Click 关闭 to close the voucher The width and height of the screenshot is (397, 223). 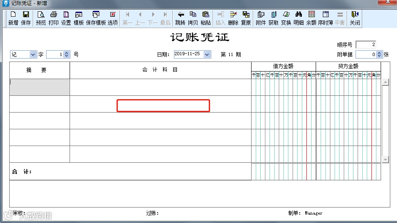tap(355, 18)
